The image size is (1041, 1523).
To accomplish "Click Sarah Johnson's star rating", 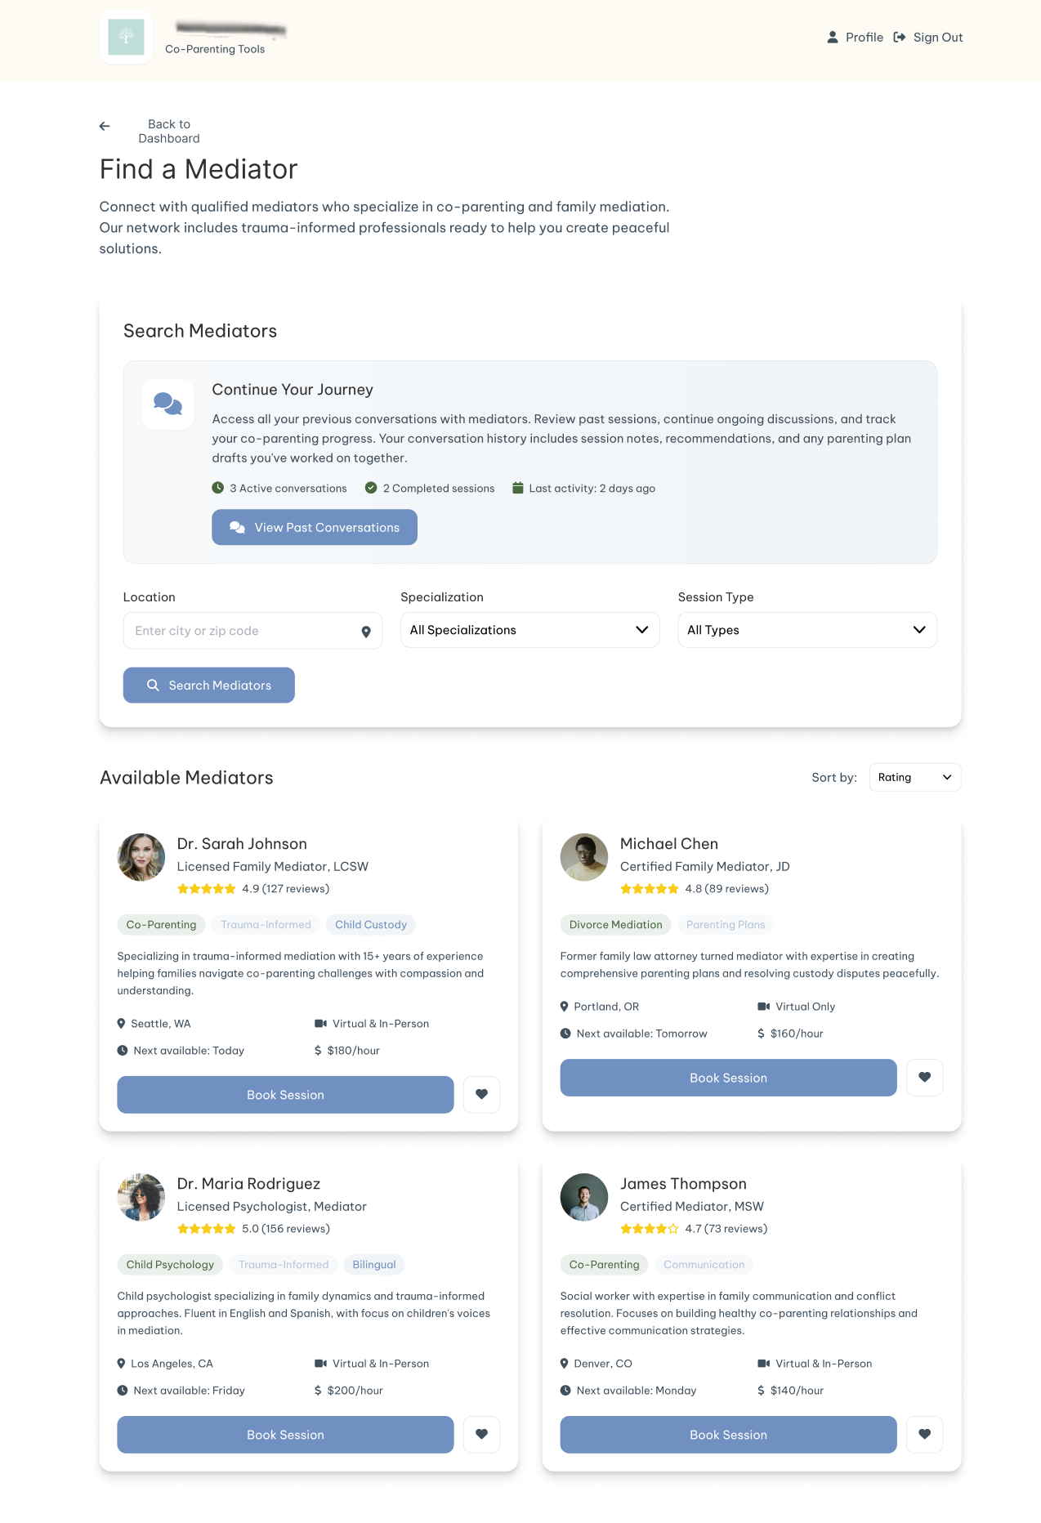I will (207, 889).
